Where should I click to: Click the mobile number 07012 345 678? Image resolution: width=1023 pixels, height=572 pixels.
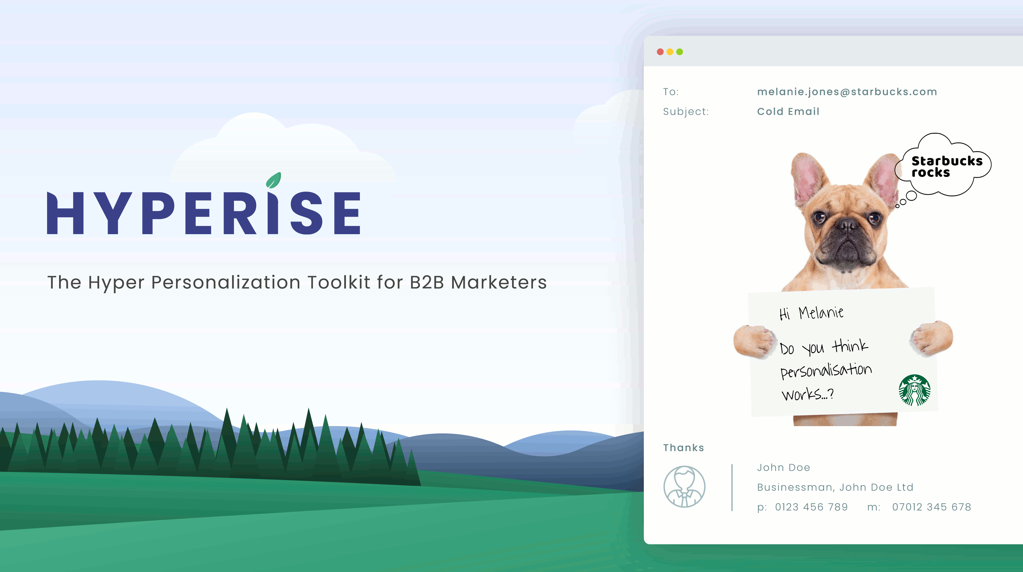coord(932,507)
